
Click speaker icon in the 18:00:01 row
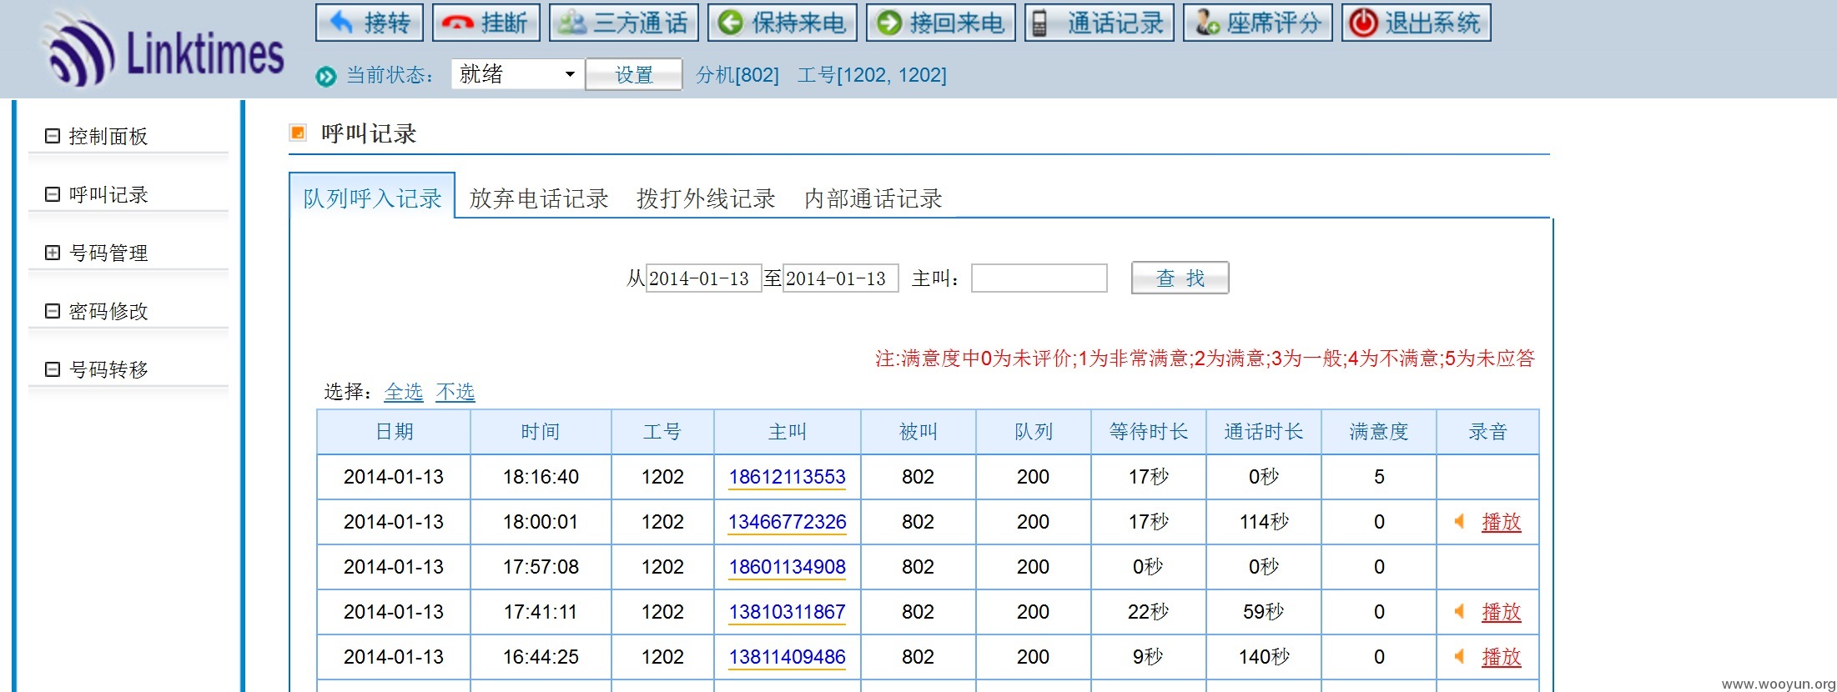[1460, 522]
